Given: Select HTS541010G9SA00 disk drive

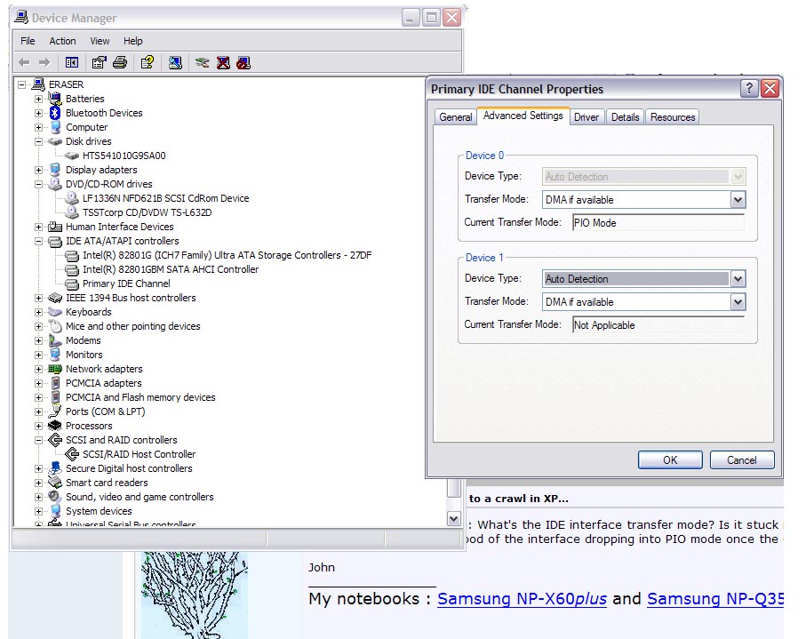Looking at the screenshot, I should (124, 156).
